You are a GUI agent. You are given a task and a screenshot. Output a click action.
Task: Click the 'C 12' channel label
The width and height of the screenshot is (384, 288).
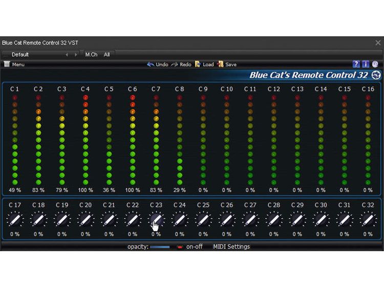(x=274, y=89)
